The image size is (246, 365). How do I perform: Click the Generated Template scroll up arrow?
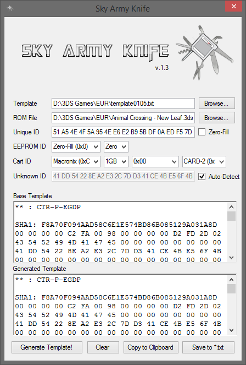231,280
